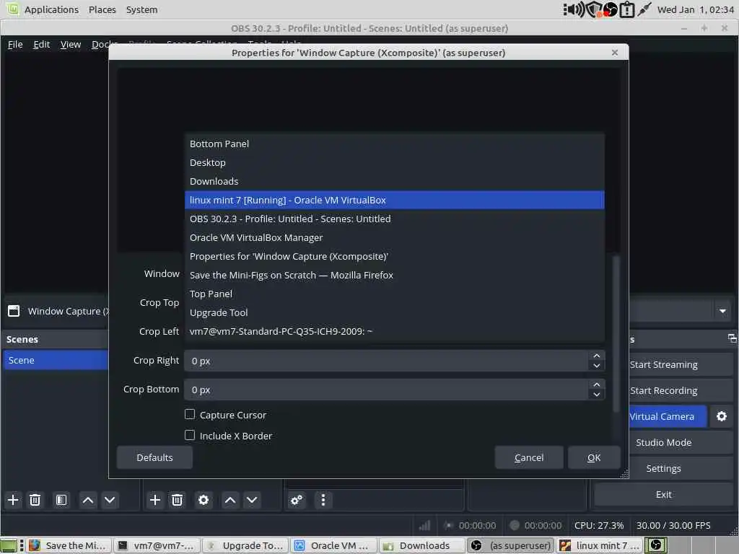
Task: Click the Exit button
Action: [x=664, y=494]
